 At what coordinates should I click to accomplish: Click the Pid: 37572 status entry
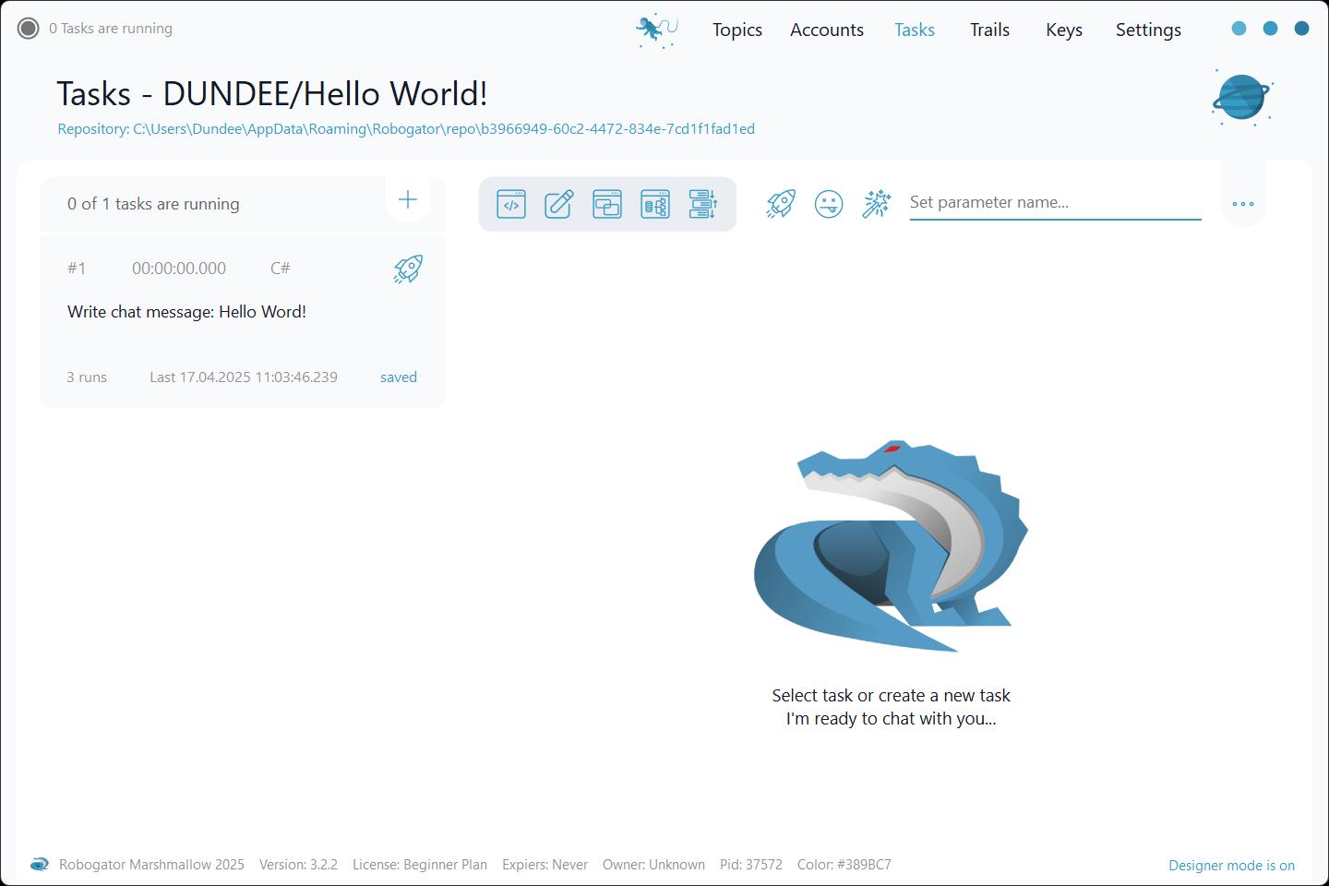(x=751, y=865)
